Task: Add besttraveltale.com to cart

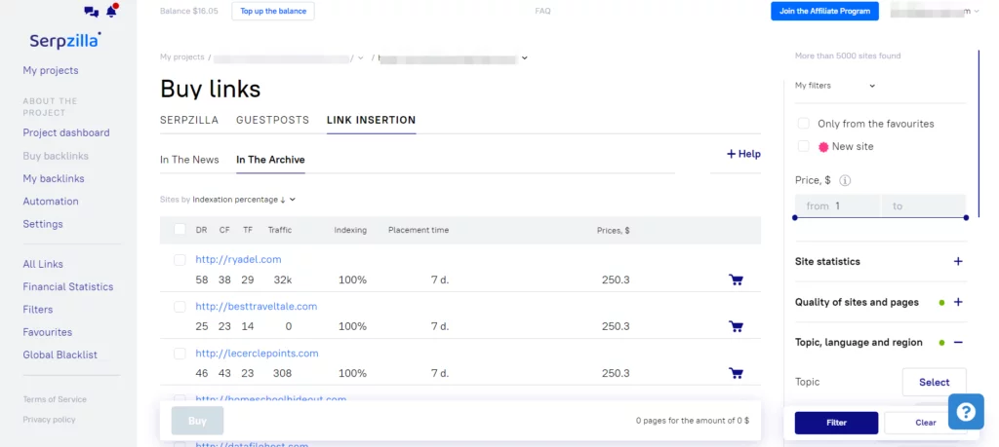Action: (736, 326)
